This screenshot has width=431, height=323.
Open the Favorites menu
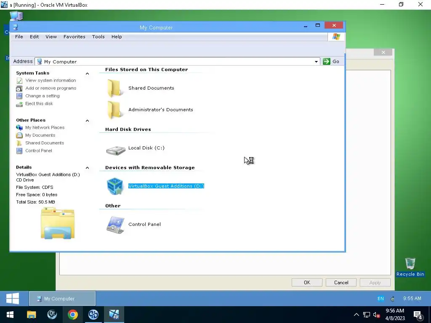[x=74, y=37]
